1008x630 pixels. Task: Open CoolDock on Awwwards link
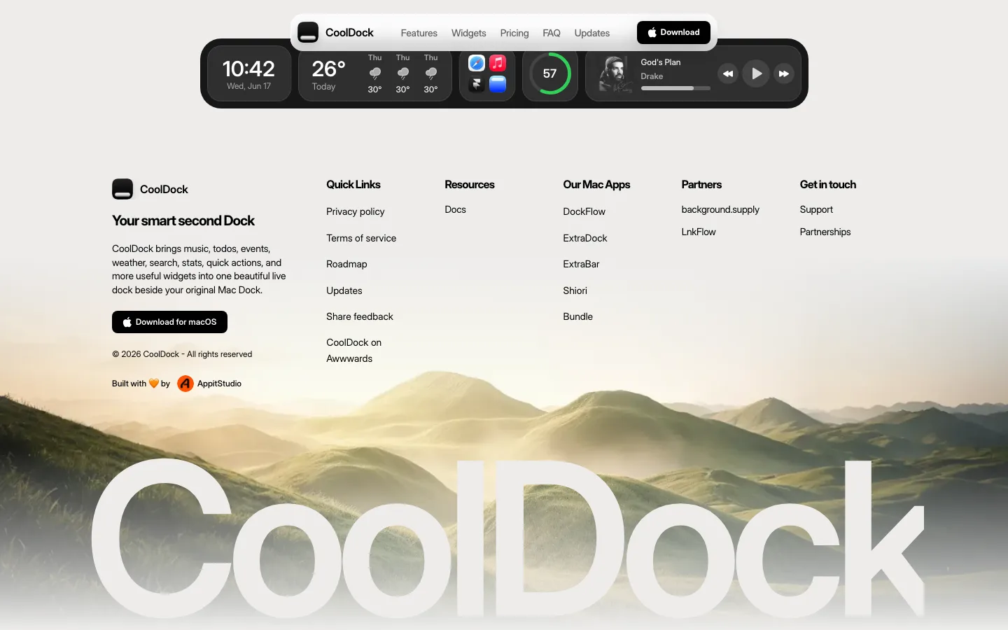354,351
